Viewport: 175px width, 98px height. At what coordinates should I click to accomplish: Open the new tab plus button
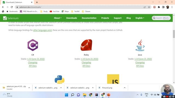click(37, 2)
